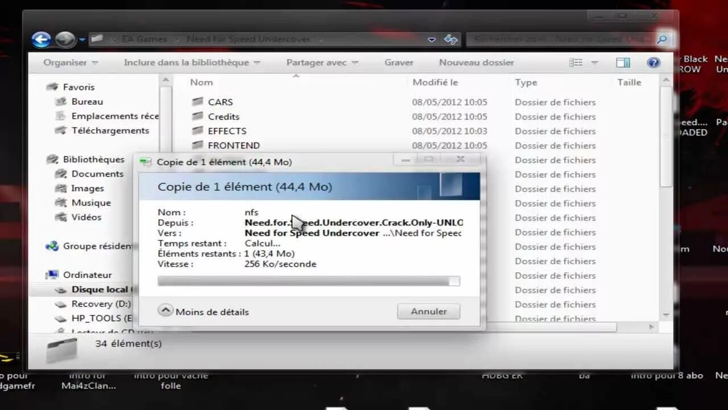This screenshot has width=728, height=410.
Task: Collapse details with Moins de détails
Action: coord(204,311)
